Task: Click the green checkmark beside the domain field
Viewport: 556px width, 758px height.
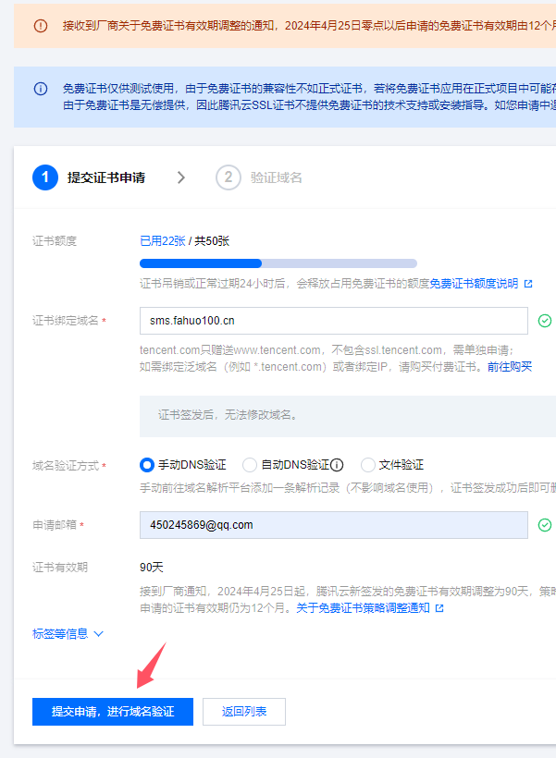Action: [x=545, y=321]
